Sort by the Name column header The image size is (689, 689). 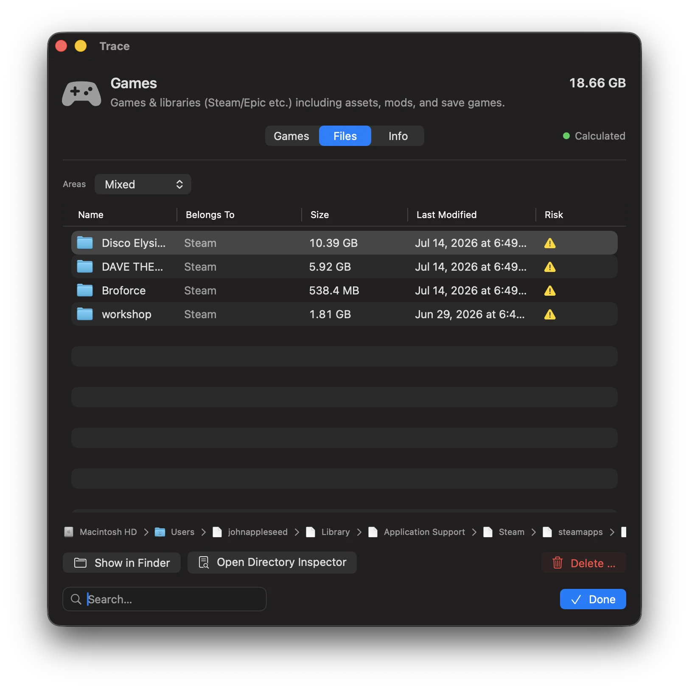coord(91,215)
